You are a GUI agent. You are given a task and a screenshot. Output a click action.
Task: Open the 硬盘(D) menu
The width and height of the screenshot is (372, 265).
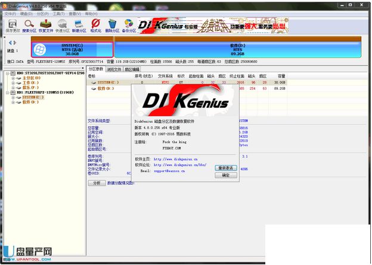click(x=26, y=14)
